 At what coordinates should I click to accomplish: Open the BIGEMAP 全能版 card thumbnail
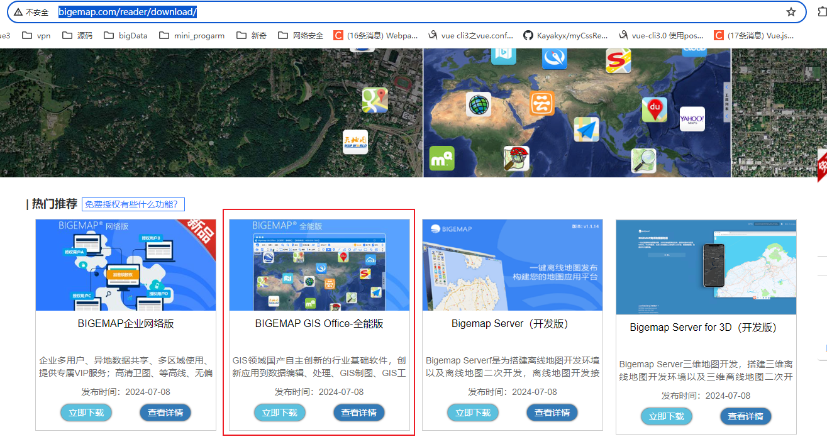[x=319, y=265]
